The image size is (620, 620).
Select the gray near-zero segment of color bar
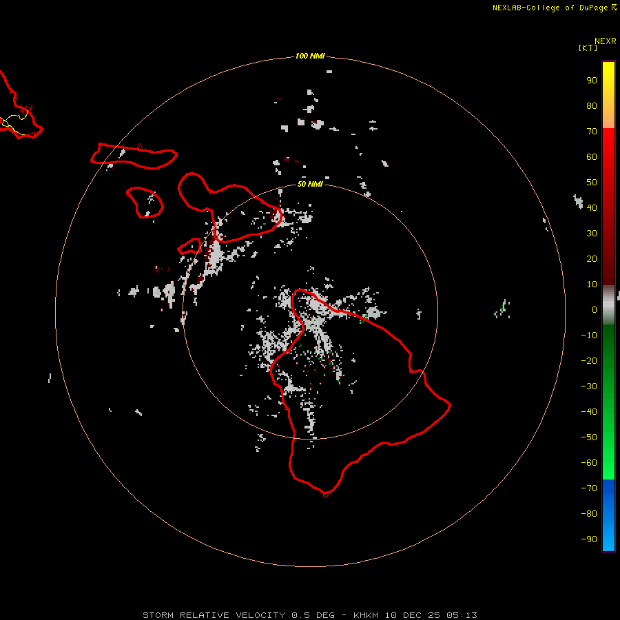click(x=608, y=305)
